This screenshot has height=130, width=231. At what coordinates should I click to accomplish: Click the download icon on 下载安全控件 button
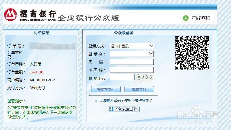tap(111, 109)
